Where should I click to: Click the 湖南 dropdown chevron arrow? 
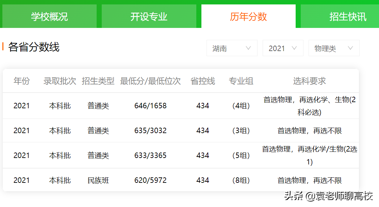click(249, 48)
